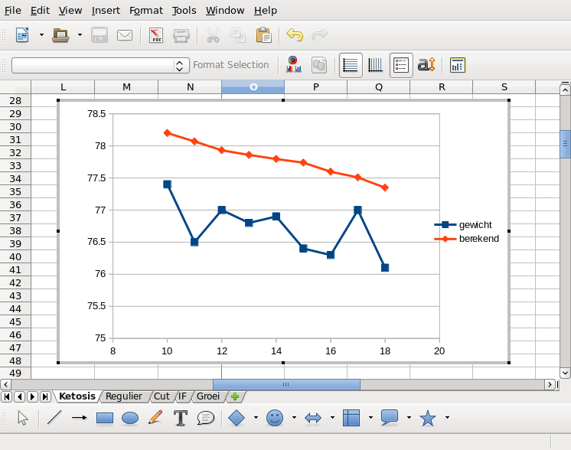
Task: Click the add new sheet button
Action: [235, 396]
